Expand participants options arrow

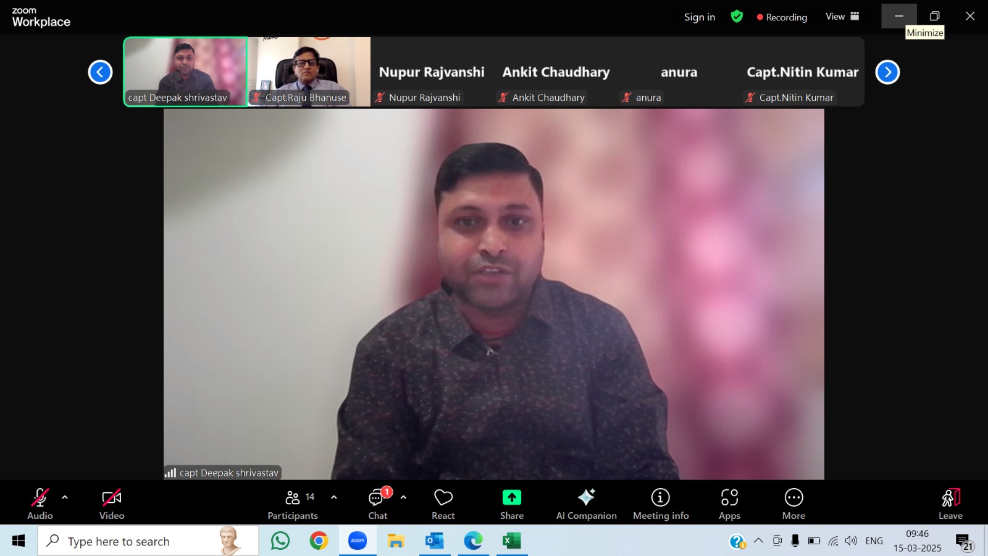[x=334, y=497]
